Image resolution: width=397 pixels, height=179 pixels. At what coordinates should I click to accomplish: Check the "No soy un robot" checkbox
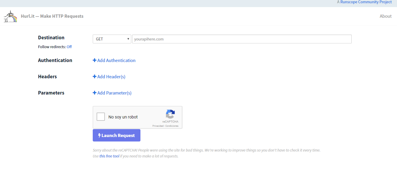101,117
